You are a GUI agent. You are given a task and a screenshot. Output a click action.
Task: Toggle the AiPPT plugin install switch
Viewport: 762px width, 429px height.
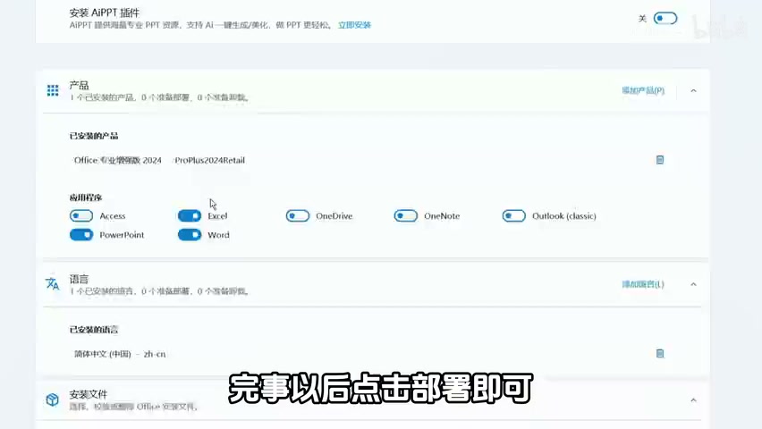[665, 19]
